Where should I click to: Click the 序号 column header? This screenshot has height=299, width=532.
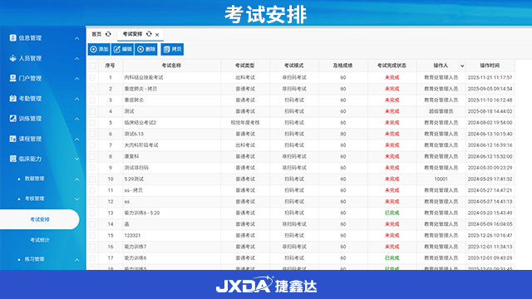[x=110, y=66]
